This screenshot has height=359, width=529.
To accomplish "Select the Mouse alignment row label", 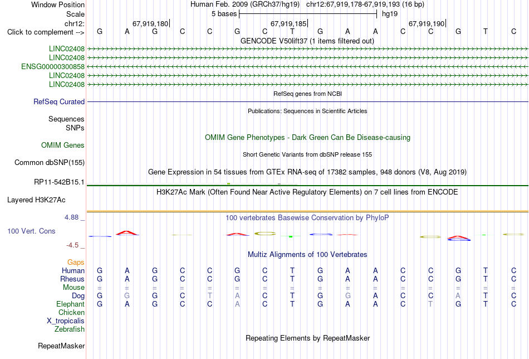I will [74, 288].
